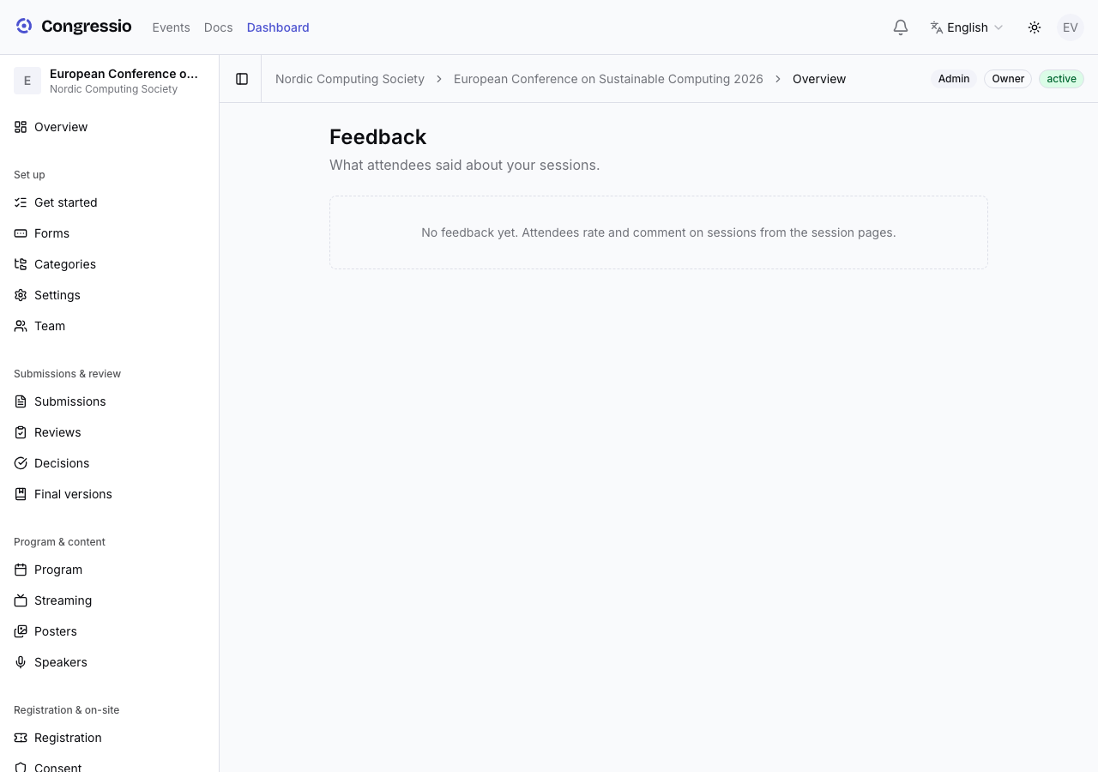This screenshot has height=772, width=1098.
Task: Open the Program label in sidebar
Action: tap(58, 570)
